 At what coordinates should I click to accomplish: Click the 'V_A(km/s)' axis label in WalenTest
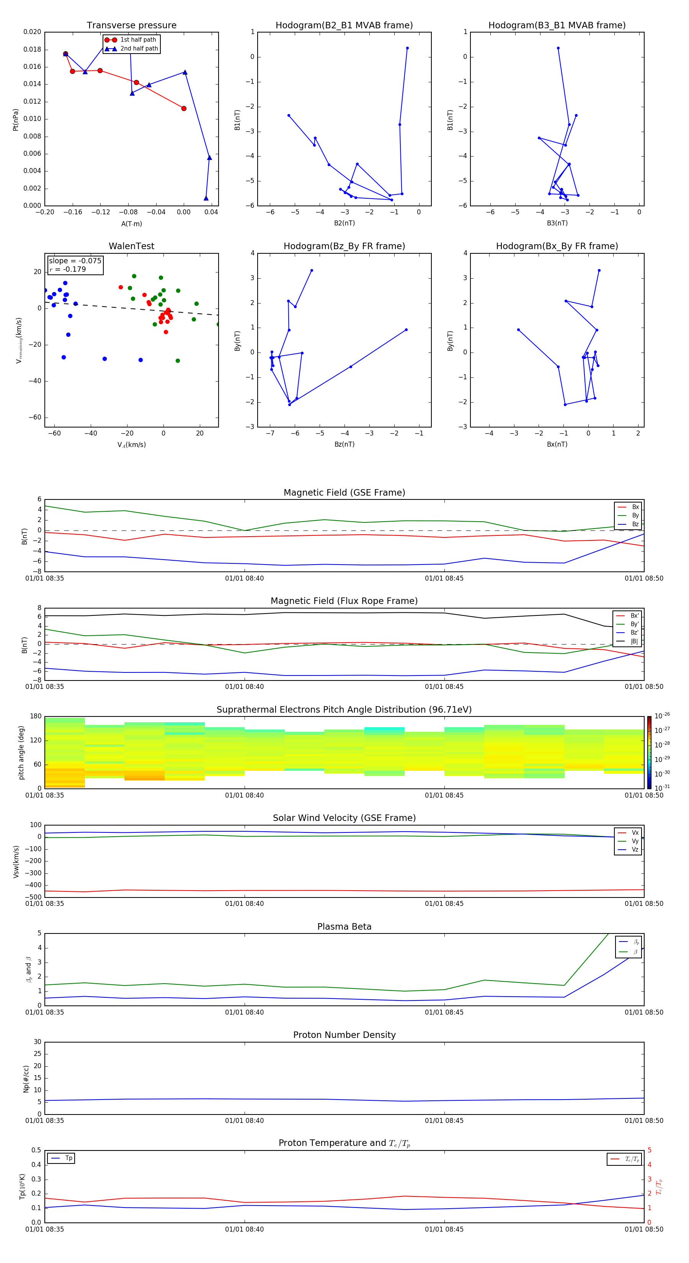click(x=131, y=445)
